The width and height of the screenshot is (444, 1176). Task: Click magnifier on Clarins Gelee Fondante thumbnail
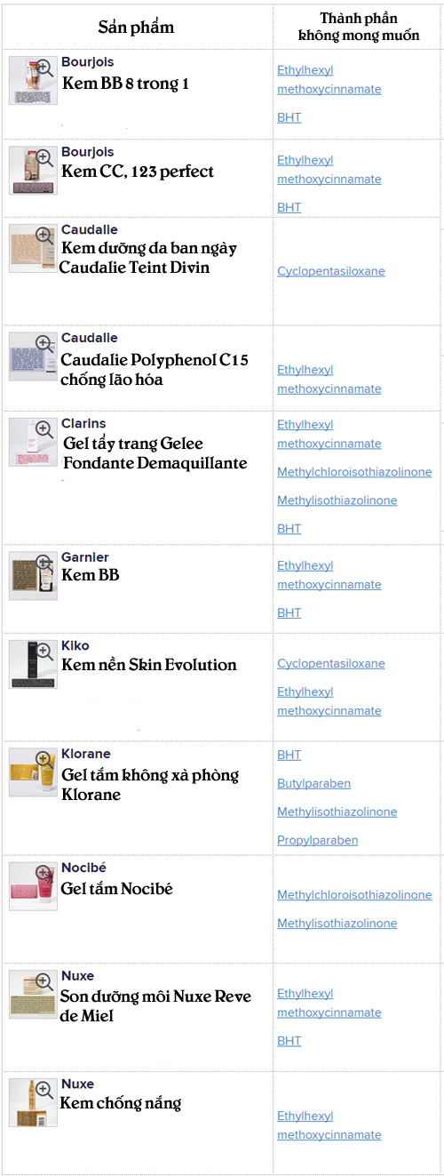click(44, 429)
